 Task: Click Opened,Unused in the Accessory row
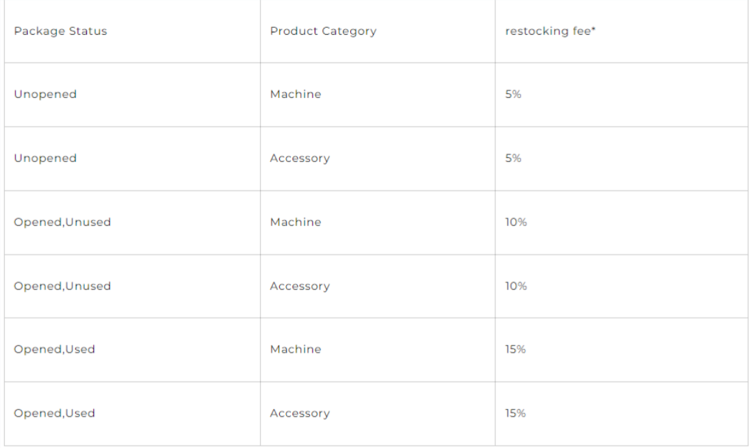click(63, 286)
